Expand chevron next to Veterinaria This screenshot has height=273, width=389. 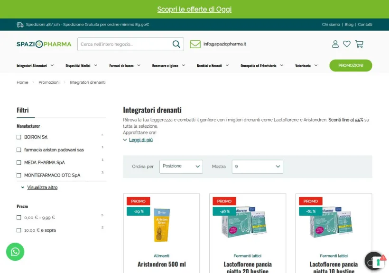pos(316,65)
